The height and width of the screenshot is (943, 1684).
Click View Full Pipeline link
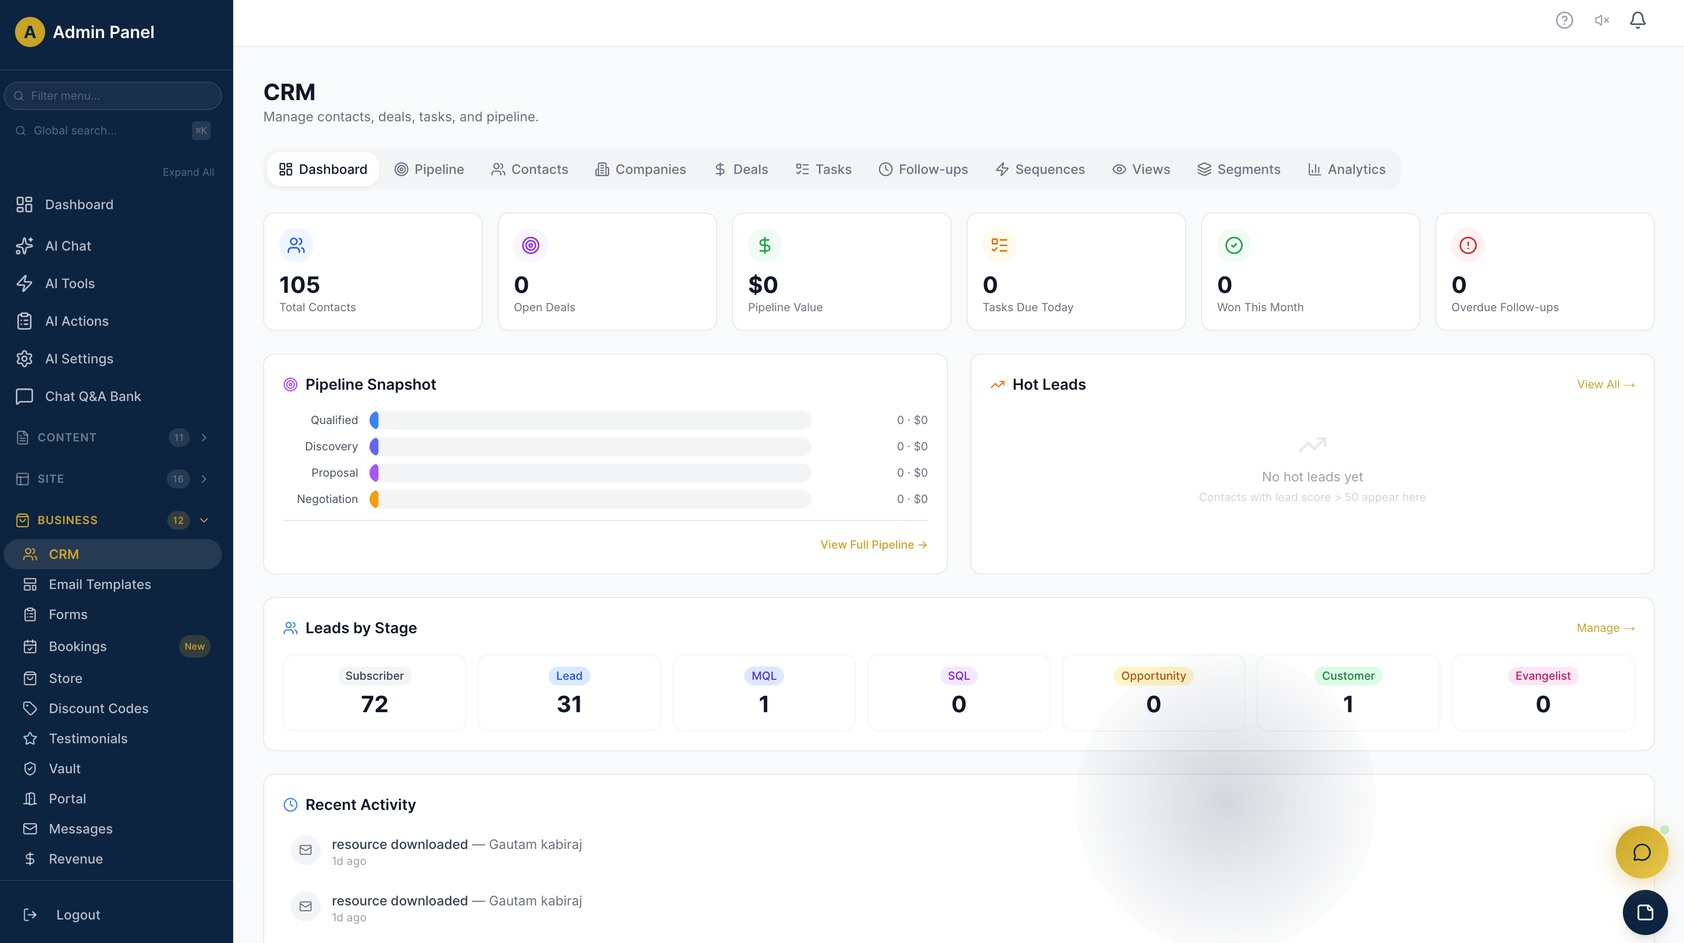click(x=873, y=544)
